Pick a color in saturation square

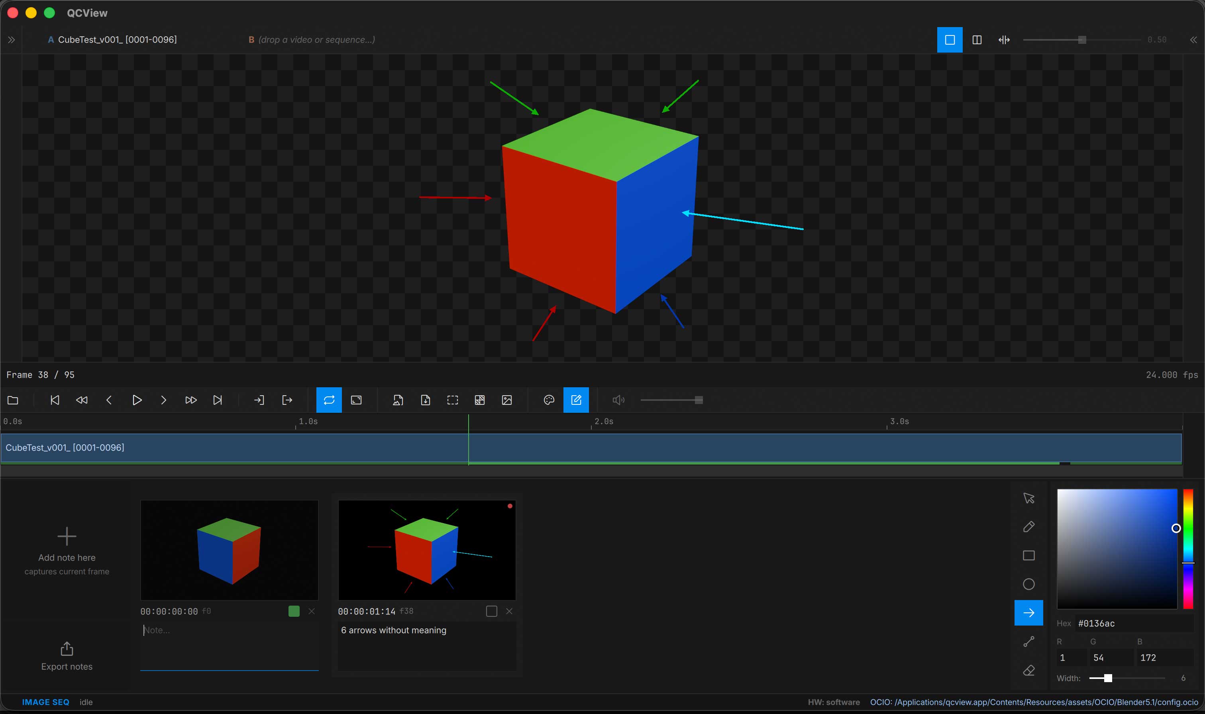(x=1117, y=549)
